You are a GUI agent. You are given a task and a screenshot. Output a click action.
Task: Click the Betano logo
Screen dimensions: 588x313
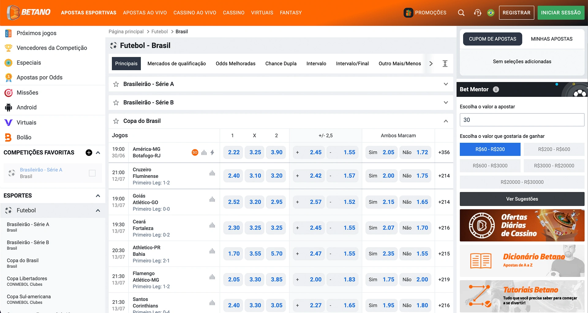28,13
